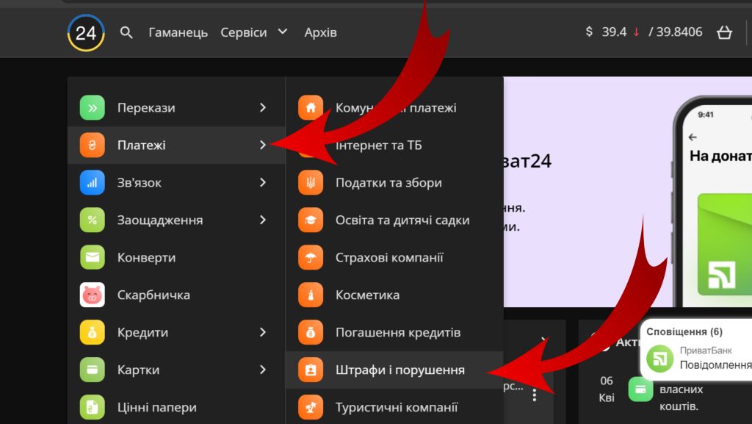Viewport: 752px width, 424px height.
Task: Click the blue Зв'язок signal icon
Action: [93, 182]
